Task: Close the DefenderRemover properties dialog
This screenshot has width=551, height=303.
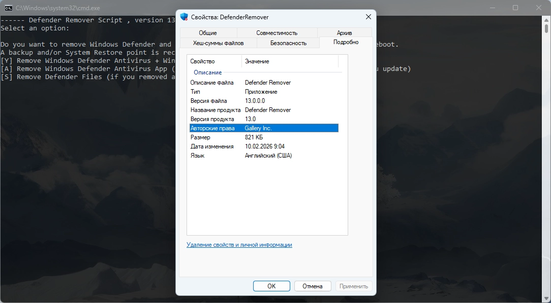Action: pyautogui.click(x=369, y=17)
